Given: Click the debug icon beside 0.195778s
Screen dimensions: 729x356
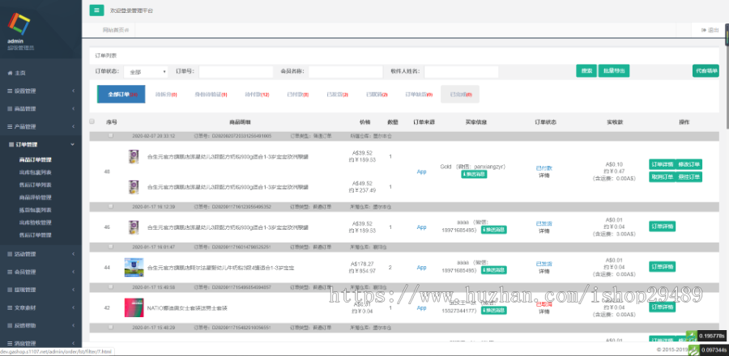Looking at the screenshot, I should [x=692, y=336].
